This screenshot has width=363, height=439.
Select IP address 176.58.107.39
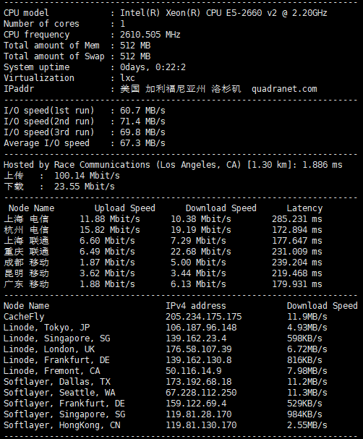(199, 349)
